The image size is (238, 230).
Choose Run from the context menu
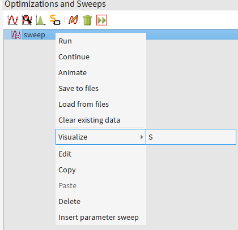pos(101,41)
